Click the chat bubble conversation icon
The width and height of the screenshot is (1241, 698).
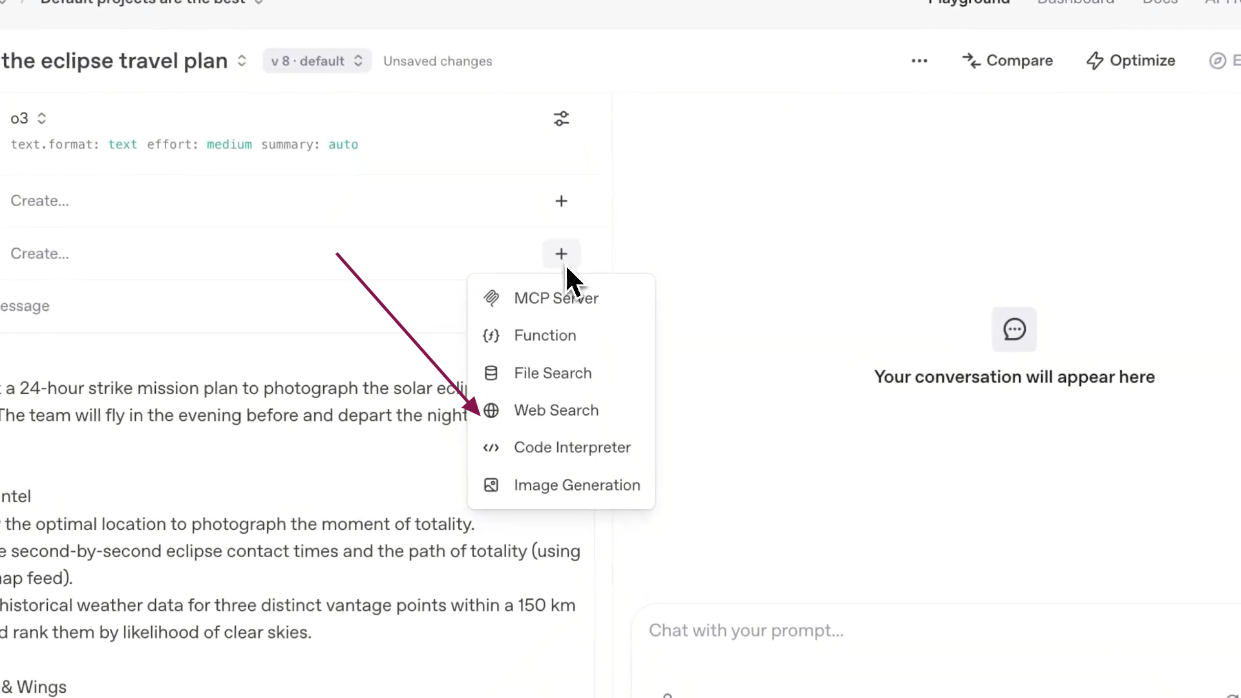[1014, 330]
